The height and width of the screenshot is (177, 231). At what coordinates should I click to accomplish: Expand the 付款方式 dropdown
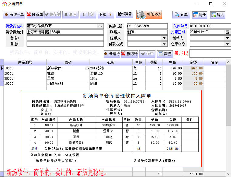coord(164,44)
